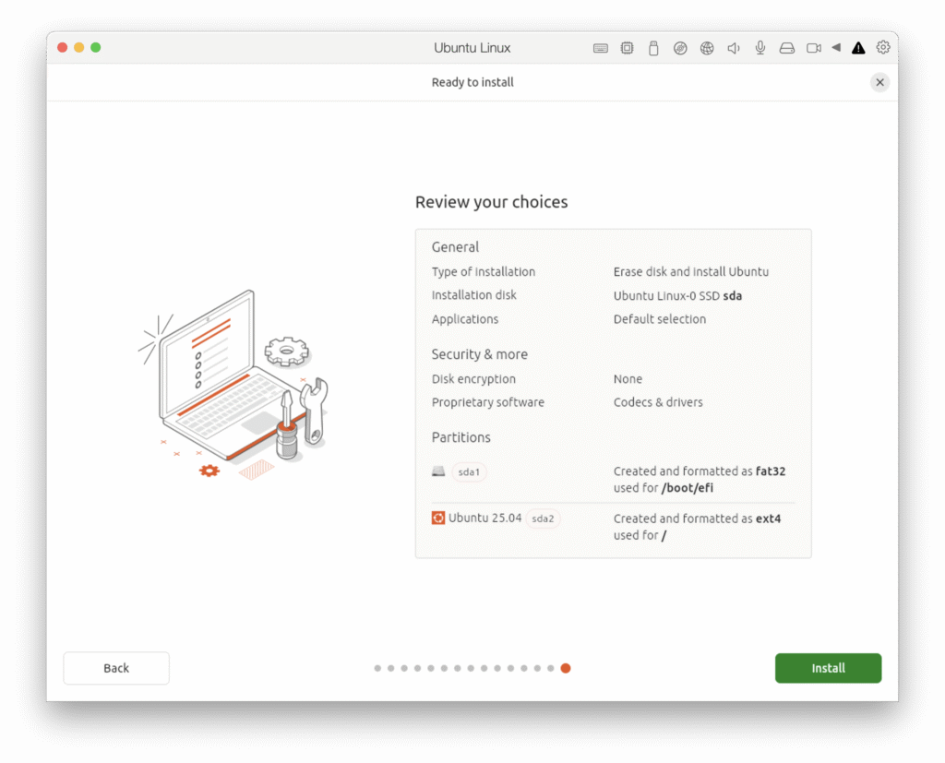Click the microphone icon in the toolbar

760,48
